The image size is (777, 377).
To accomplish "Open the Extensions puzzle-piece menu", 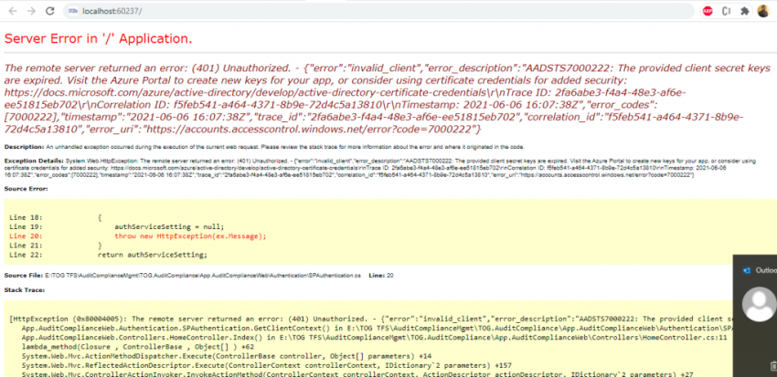I will tap(744, 11).
